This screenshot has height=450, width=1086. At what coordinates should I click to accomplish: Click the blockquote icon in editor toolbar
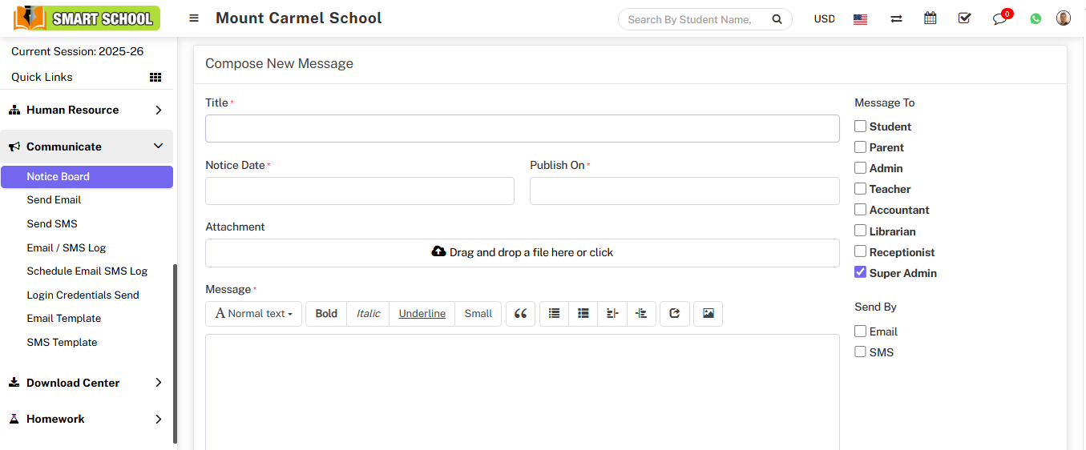tap(520, 314)
